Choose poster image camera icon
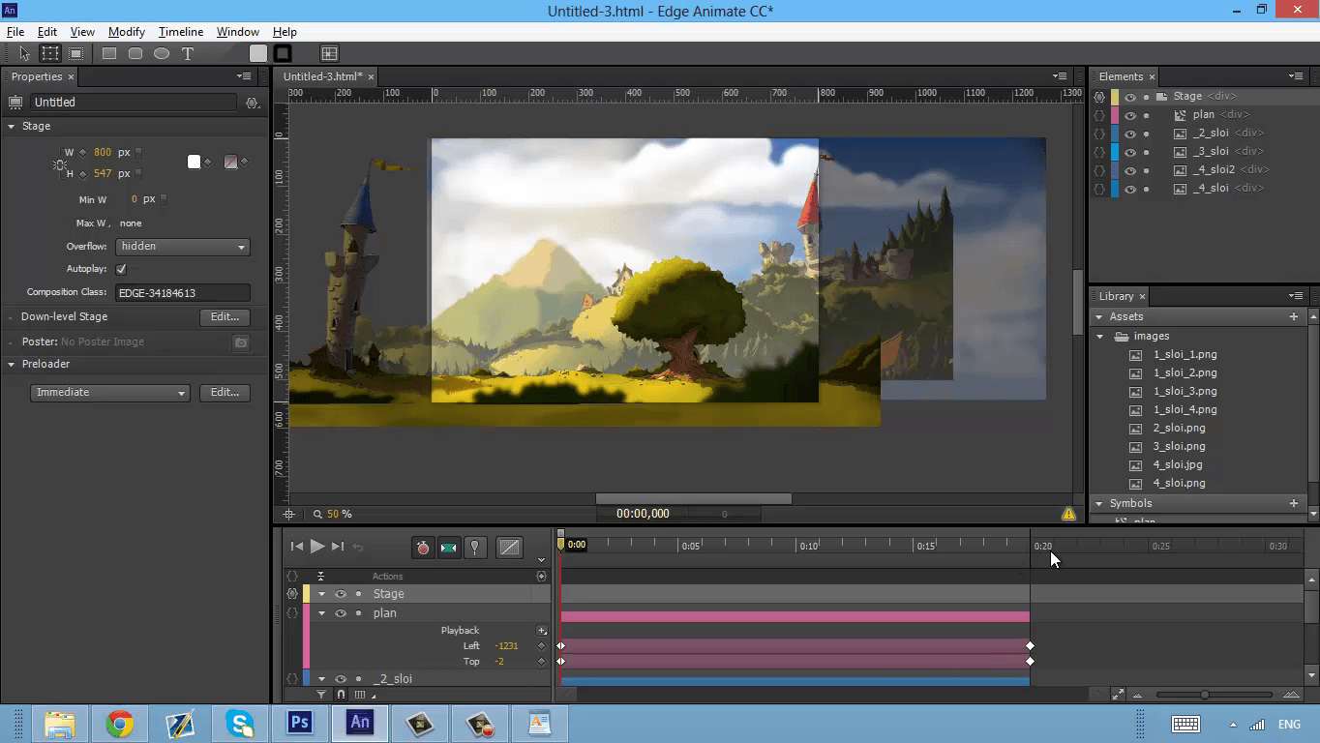This screenshot has height=743, width=1320. [241, 342]
